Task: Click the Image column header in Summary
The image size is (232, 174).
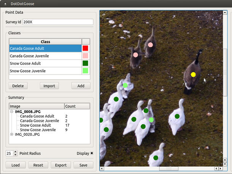Action: point(37,106)
